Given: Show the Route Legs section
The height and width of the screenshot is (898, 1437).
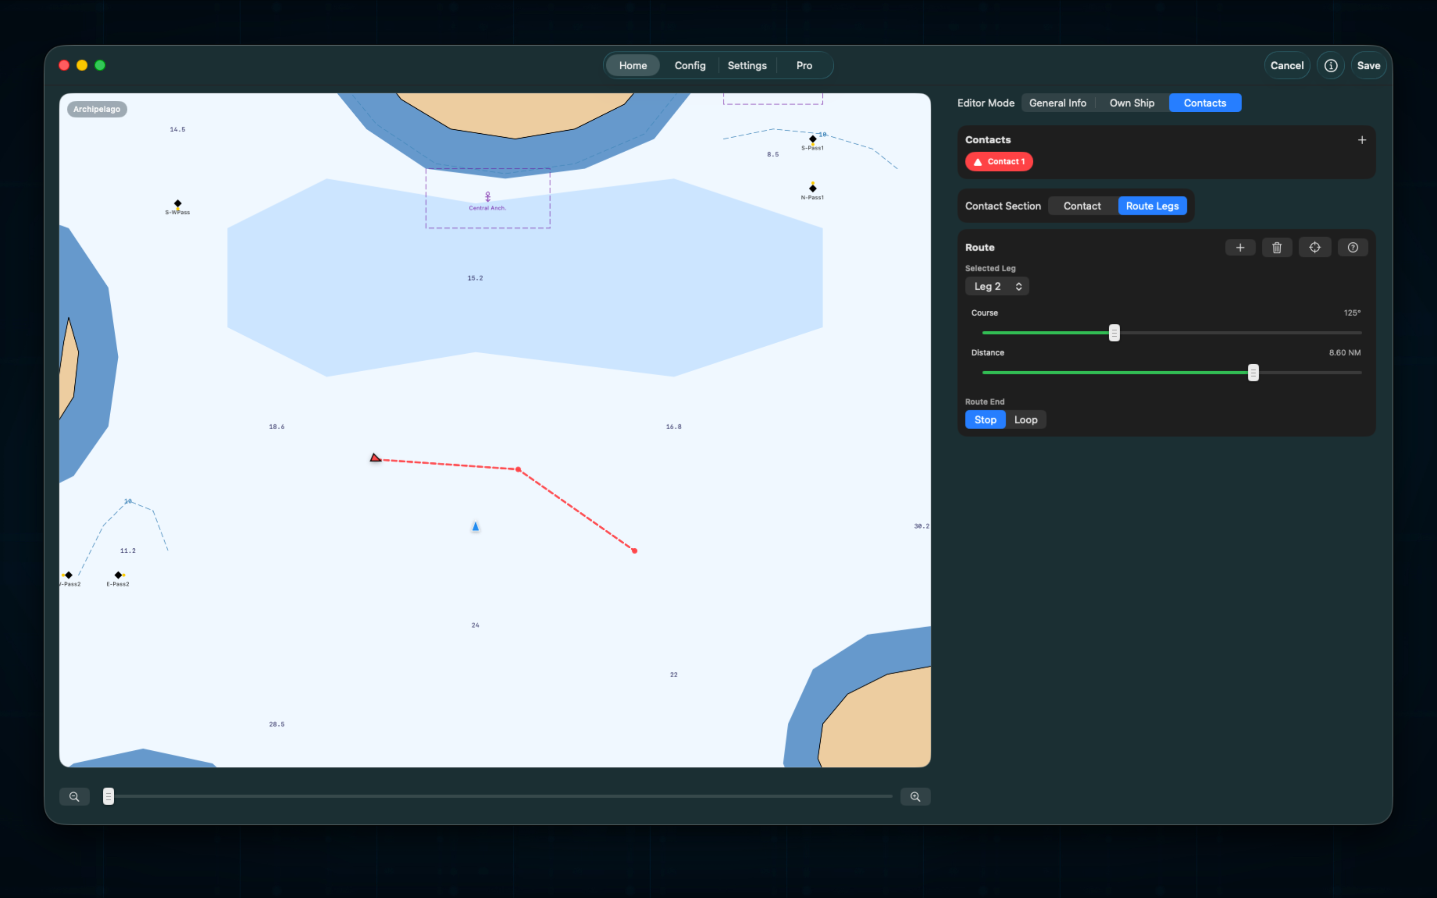Looking at the screenshot, I should (x=1152, y=206).
